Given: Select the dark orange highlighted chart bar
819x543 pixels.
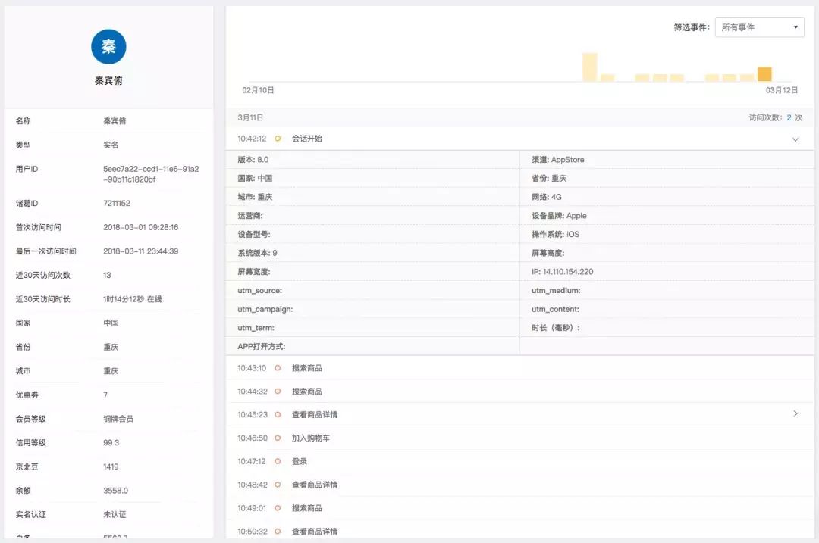Looking at the screenshot, I should tap(764, 74).
